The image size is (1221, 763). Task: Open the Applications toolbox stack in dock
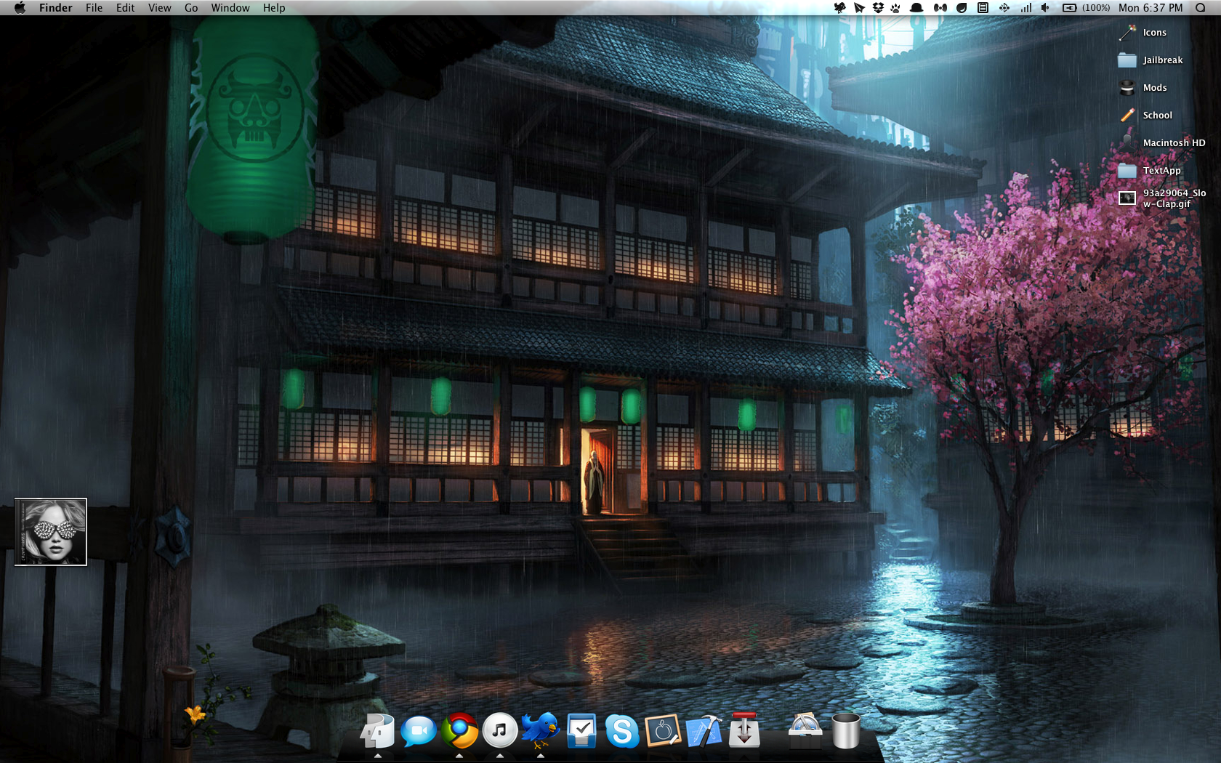pyautogui.click(x=805, y=731)
